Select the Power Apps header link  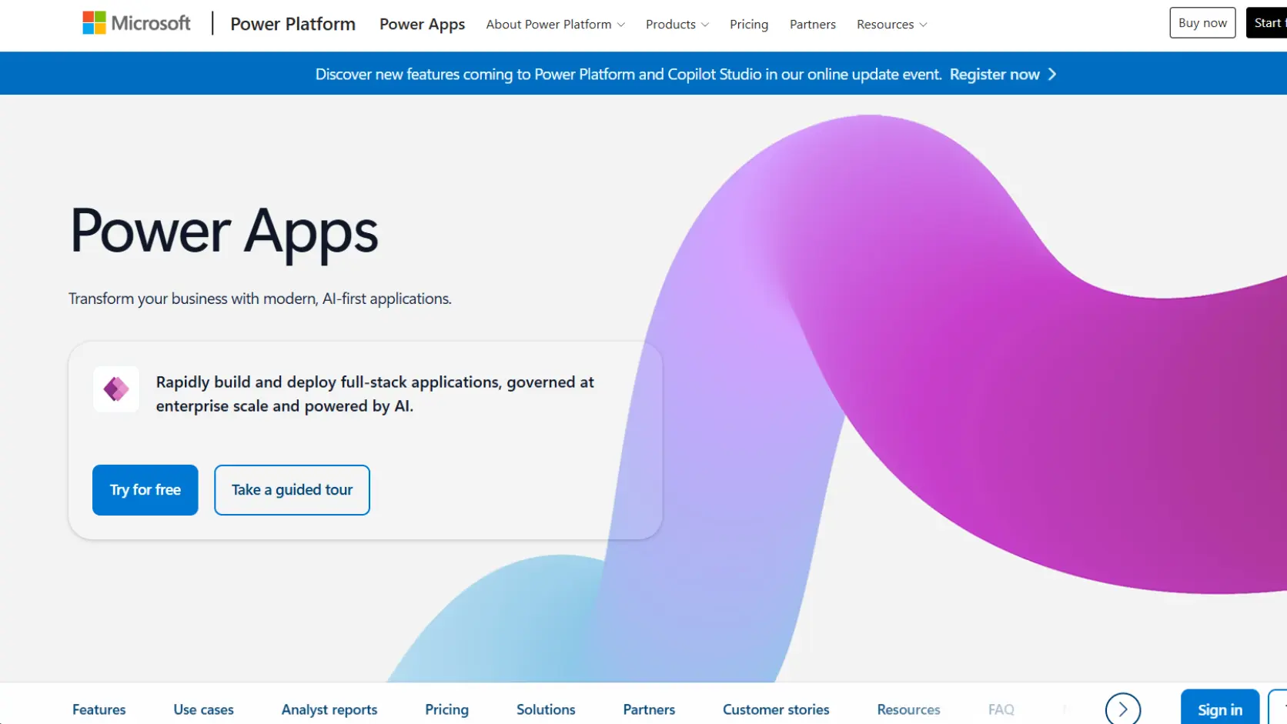[422, 25]
